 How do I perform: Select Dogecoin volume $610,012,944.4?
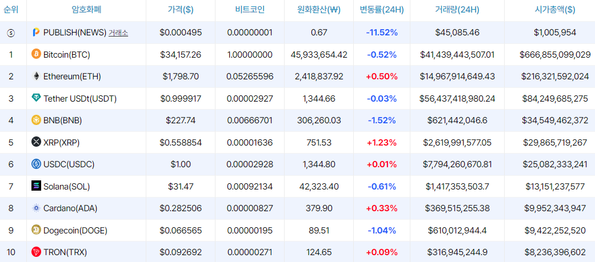[x=457, y=230]
